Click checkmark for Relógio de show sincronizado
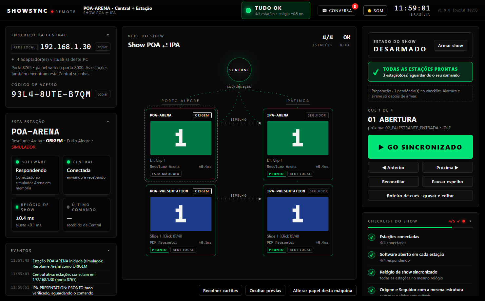This screenshot has width=485, height=301. [x=372, y=273]
